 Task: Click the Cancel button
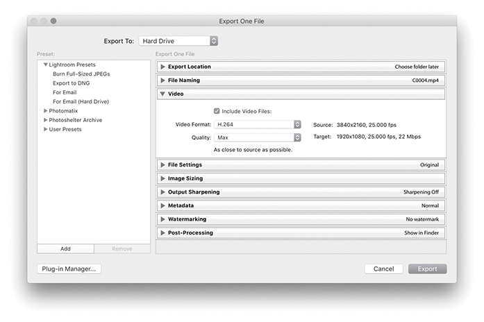click(383, 269)
